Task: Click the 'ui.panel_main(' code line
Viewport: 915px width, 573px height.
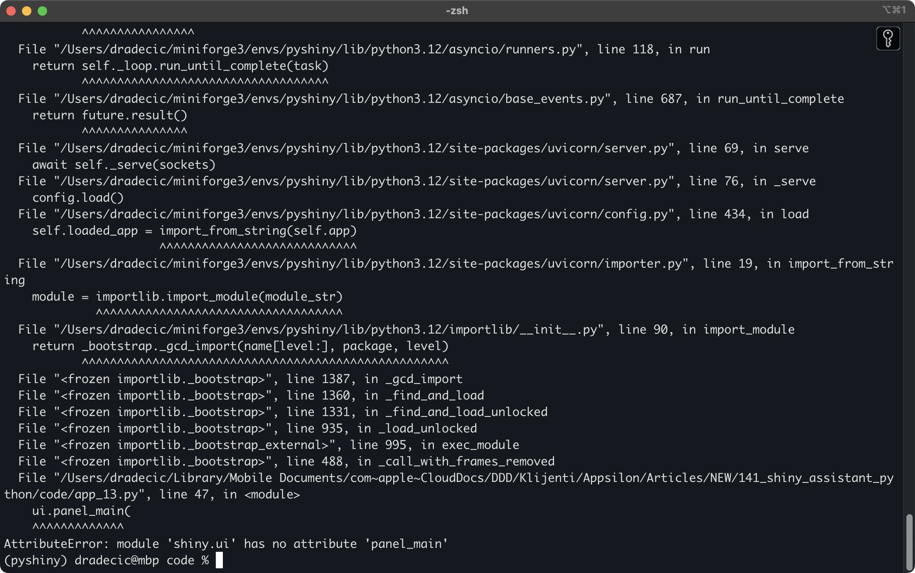Action: pyautogui.click(x=82, y=511)
